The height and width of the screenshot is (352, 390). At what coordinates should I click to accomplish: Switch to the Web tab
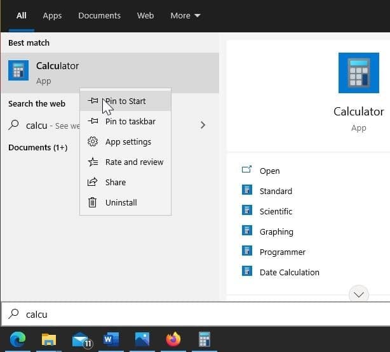145,16
